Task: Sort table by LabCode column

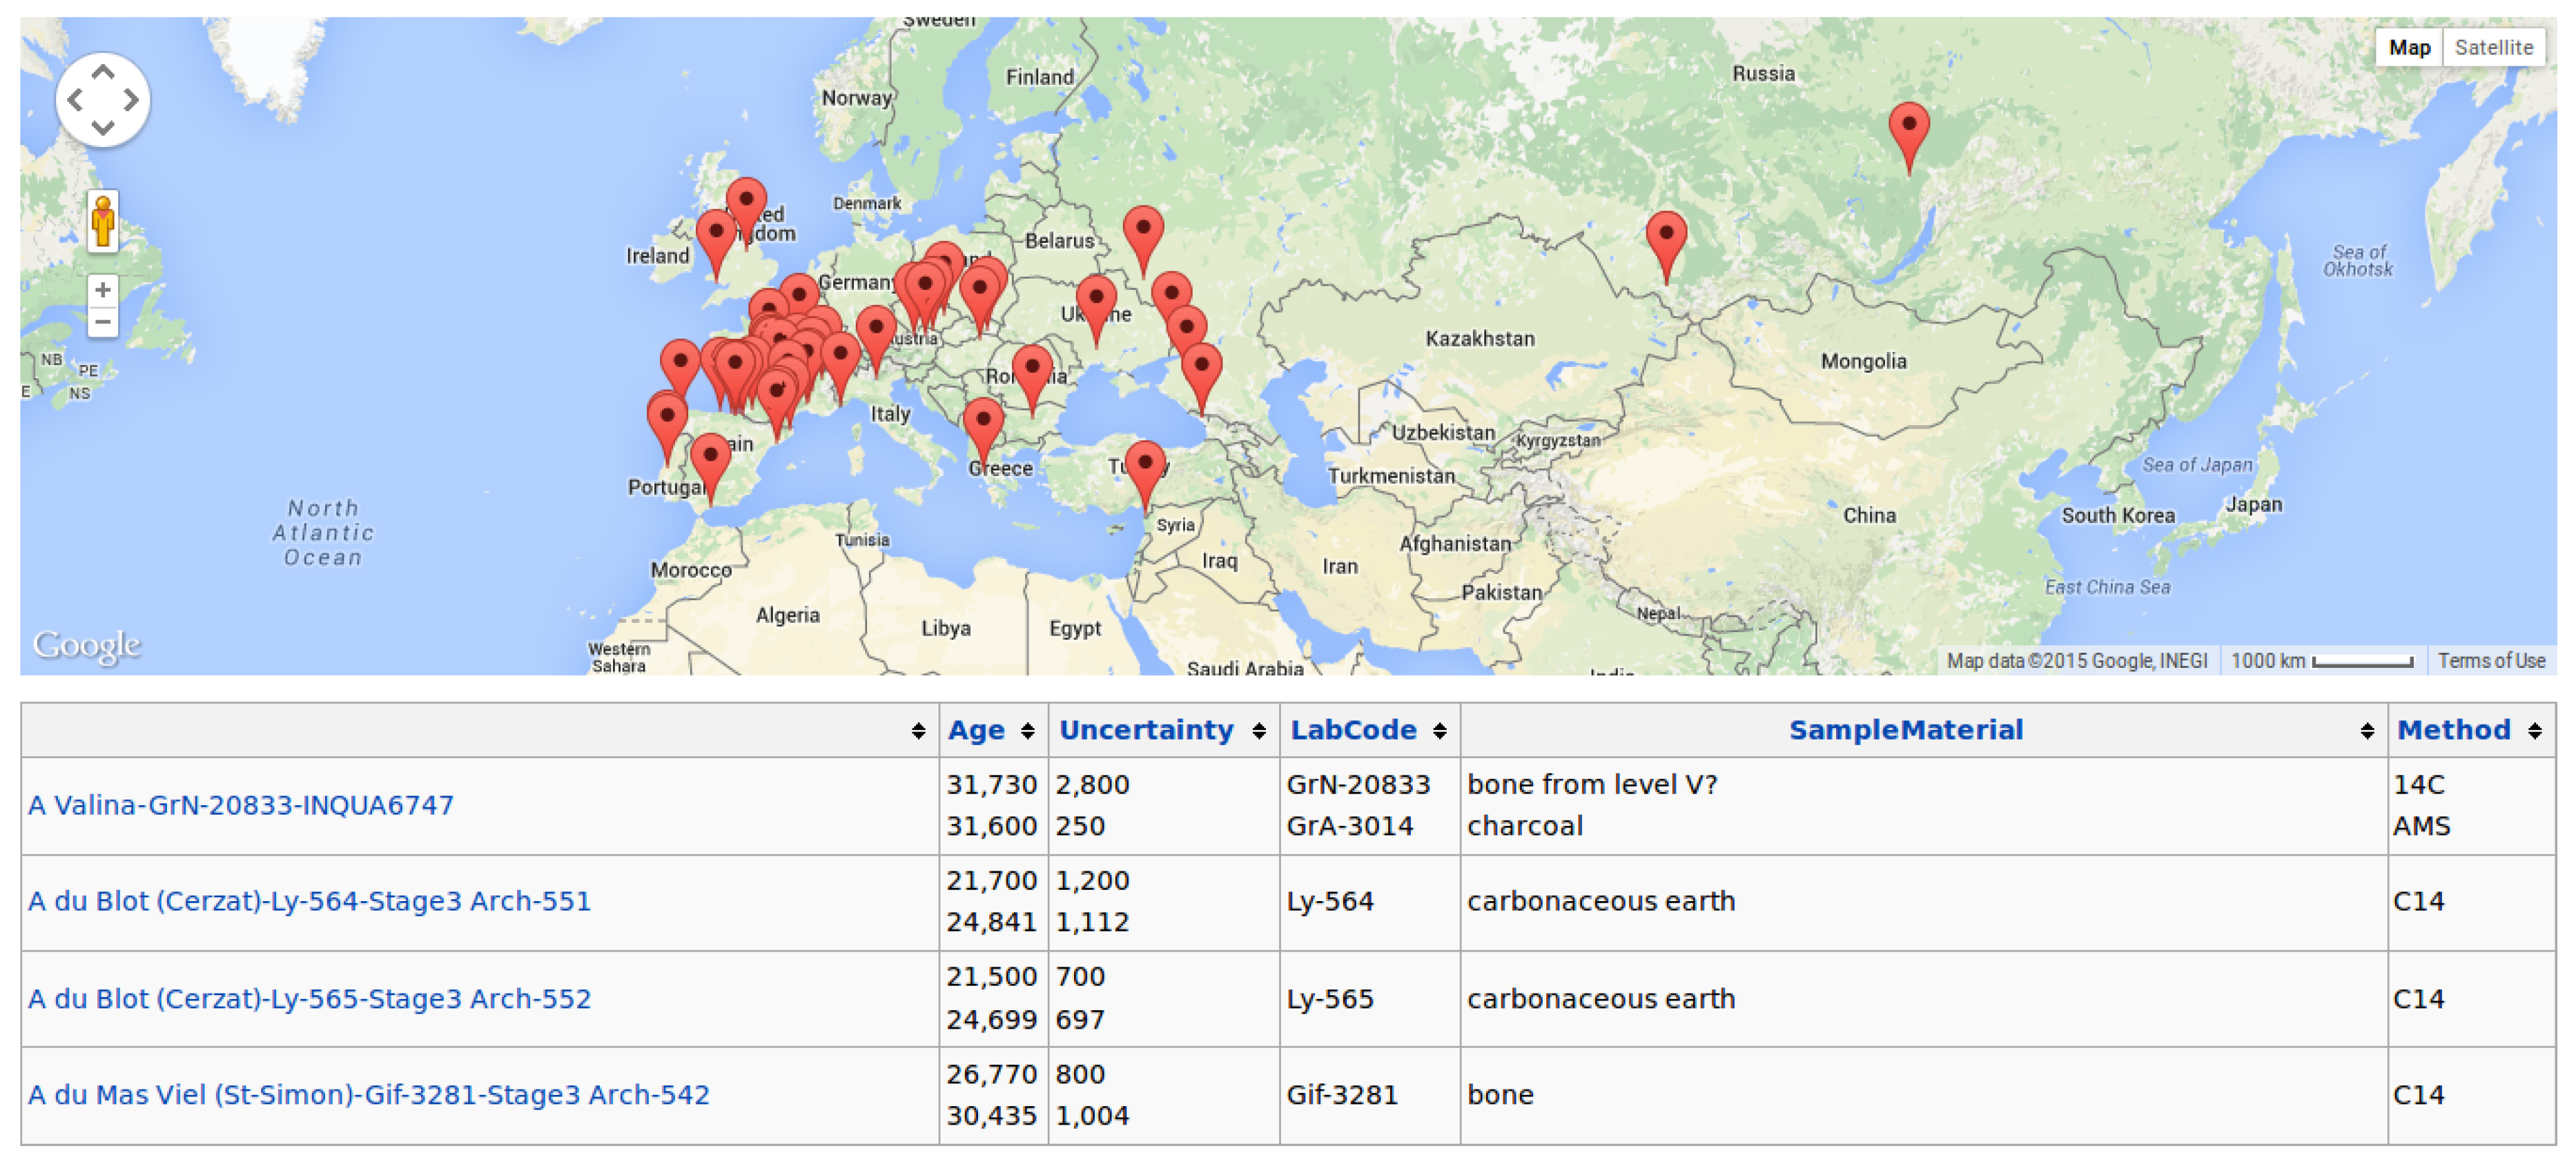Action: pyautogui.click(x=1353, y=730)
